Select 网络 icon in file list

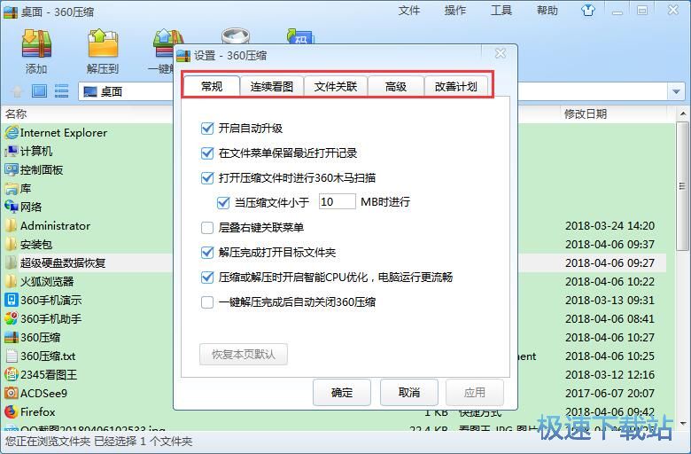[x=12, y=207]
